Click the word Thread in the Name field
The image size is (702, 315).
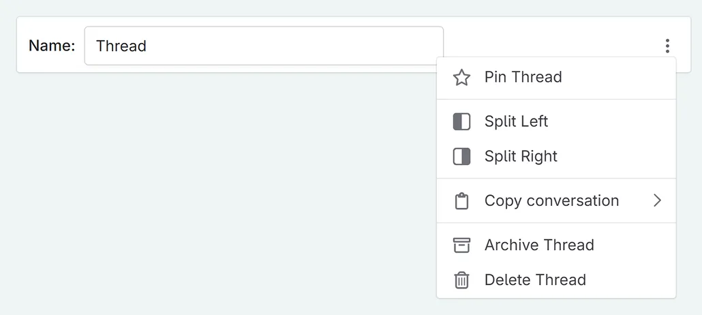pos(121,46)
